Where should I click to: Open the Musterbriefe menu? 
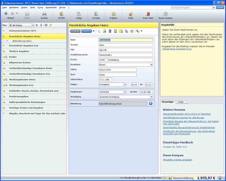pyautogui.click(x=51, y=8)
